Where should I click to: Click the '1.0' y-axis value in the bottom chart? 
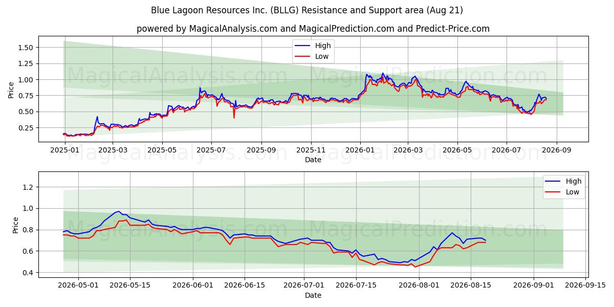28,209
